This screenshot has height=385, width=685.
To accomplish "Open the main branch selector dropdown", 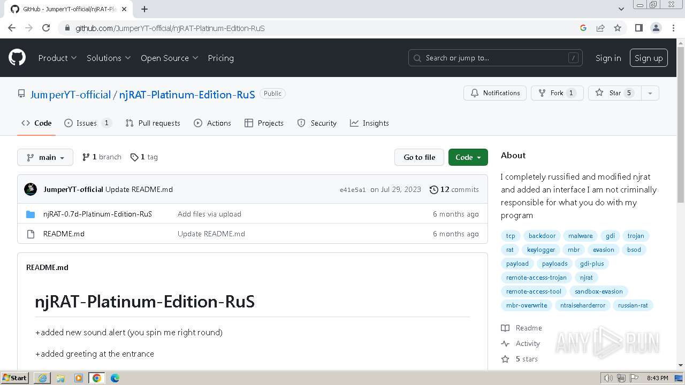I will (x=45, y=157).
